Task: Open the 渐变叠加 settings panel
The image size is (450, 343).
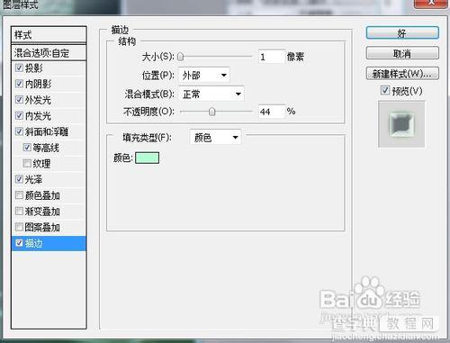Action: click(x=42, y=212)
